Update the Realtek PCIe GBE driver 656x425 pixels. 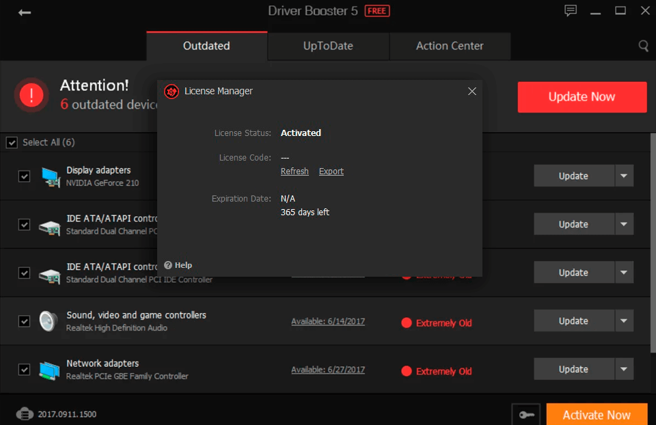click(573, 369)
